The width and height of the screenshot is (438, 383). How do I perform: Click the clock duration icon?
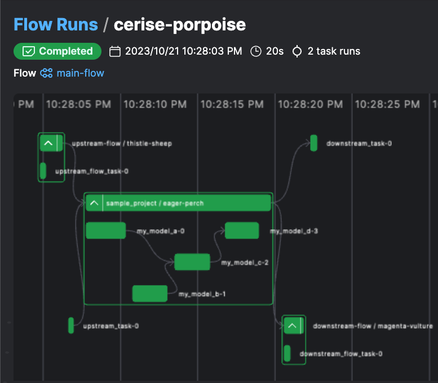[256, 51]
